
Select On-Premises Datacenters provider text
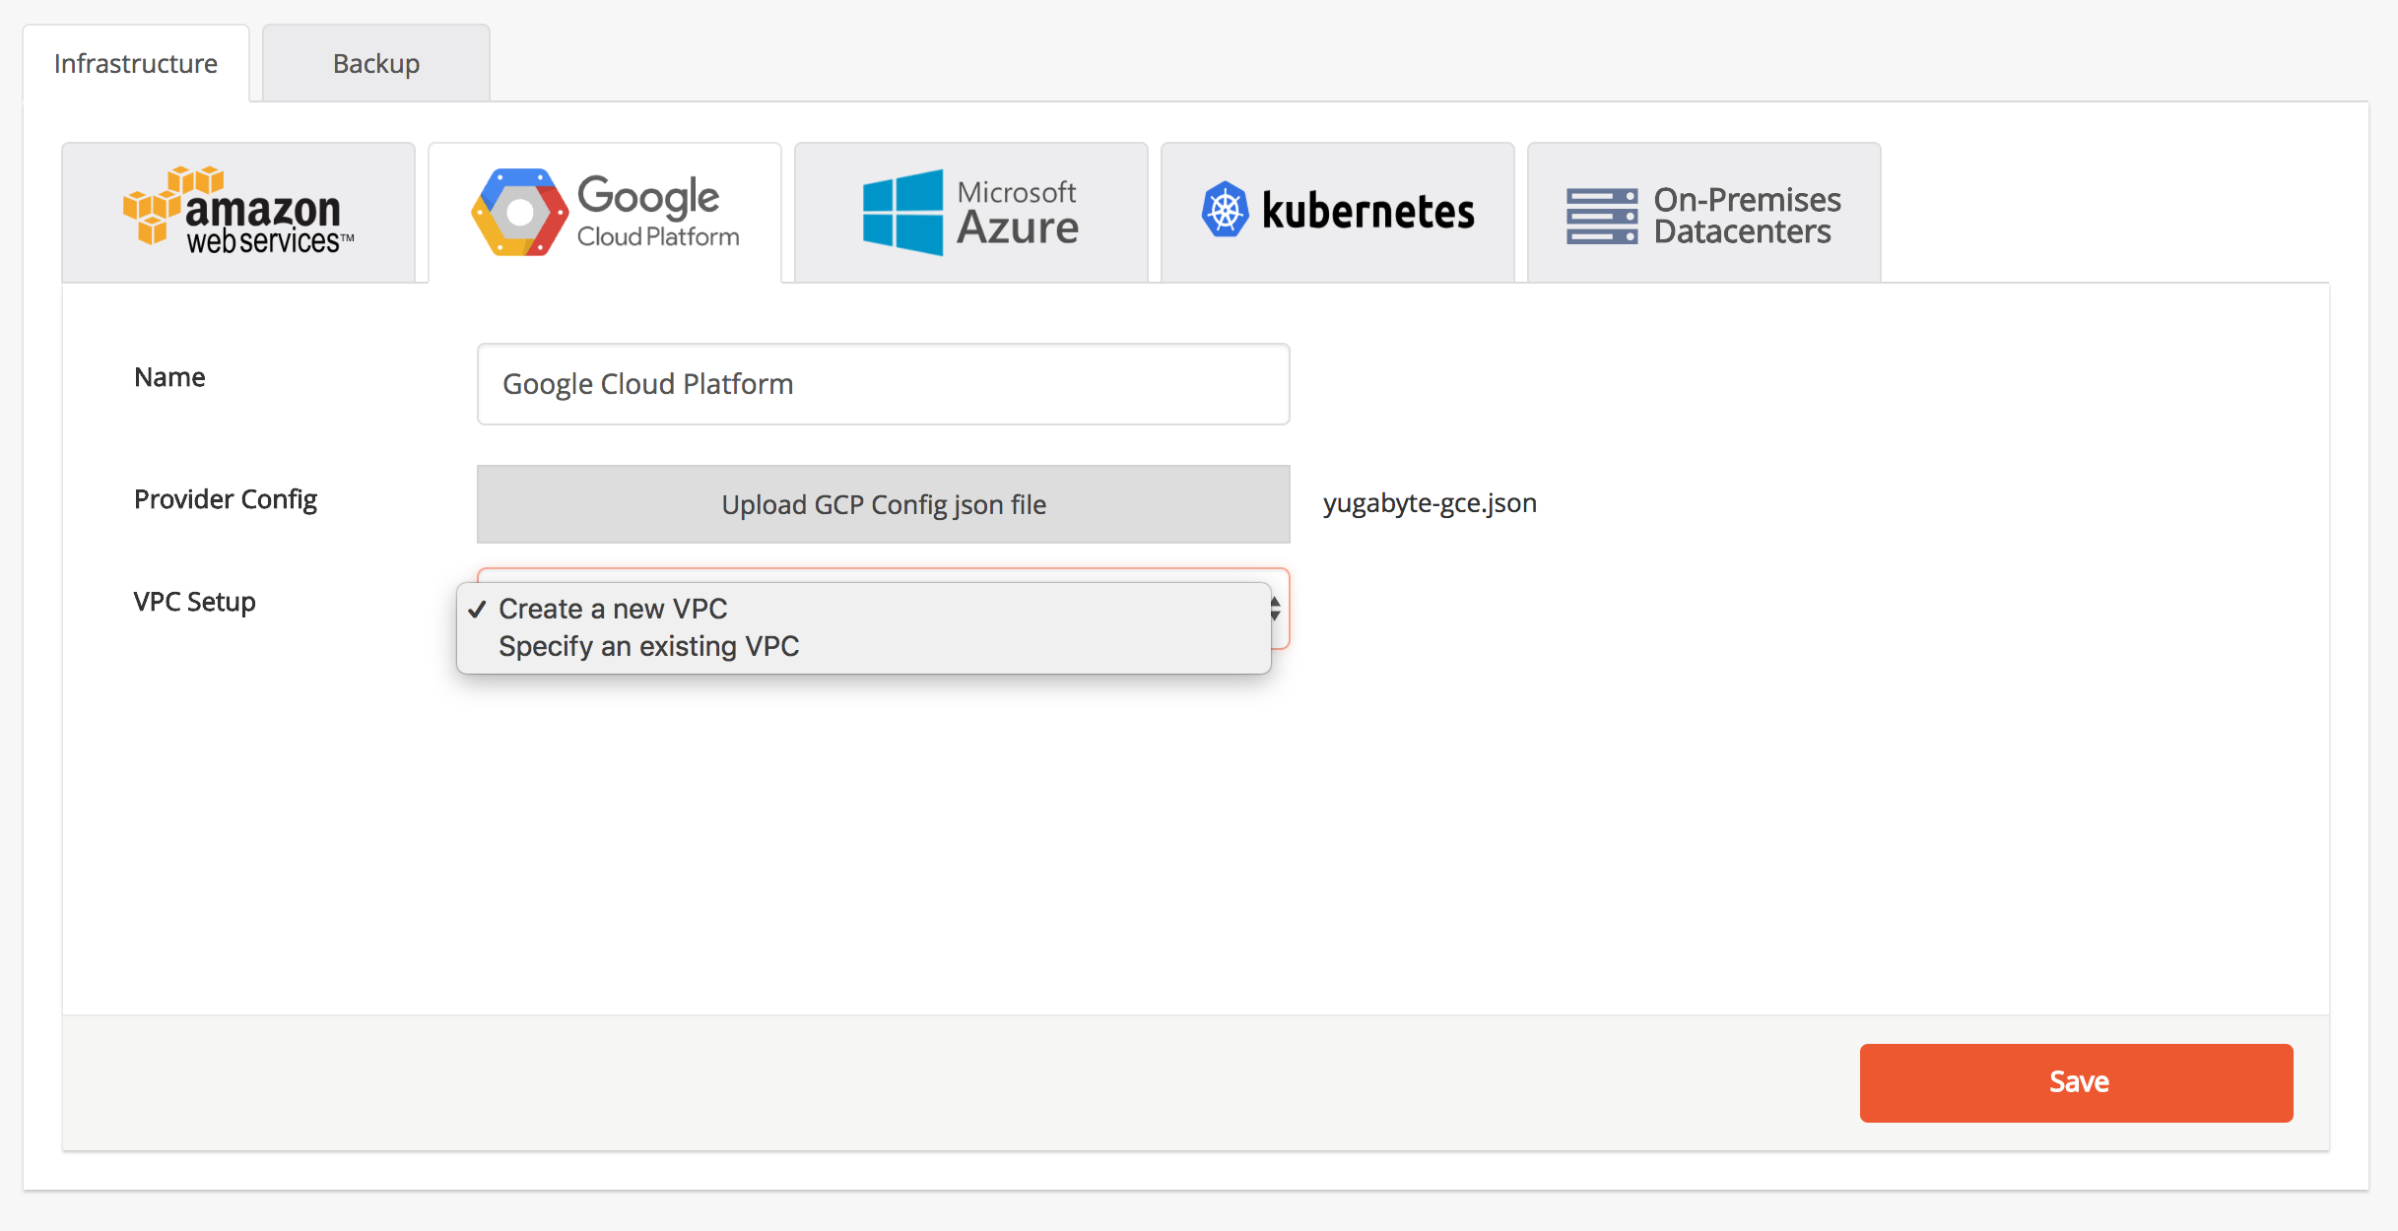1747,216
